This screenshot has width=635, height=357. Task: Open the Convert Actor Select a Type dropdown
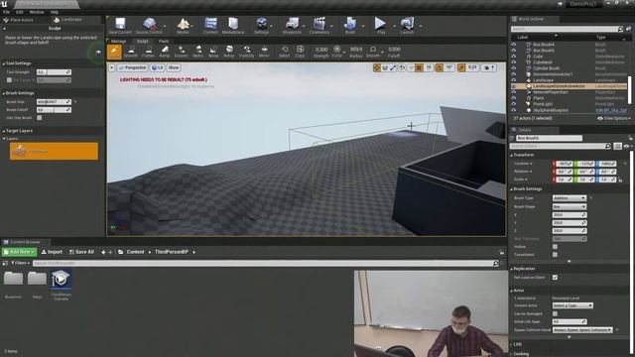tap(572, 305)
